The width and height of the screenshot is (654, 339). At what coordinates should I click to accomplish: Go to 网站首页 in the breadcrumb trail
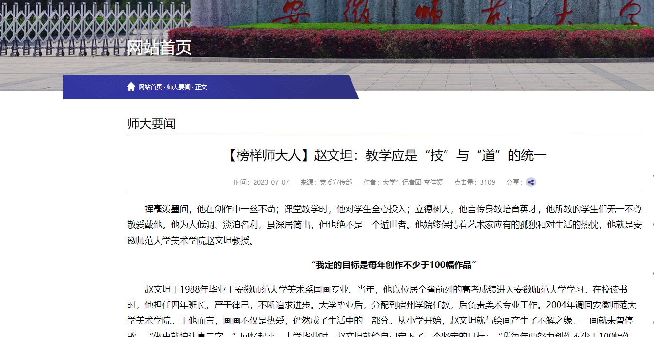pos(150,87)
